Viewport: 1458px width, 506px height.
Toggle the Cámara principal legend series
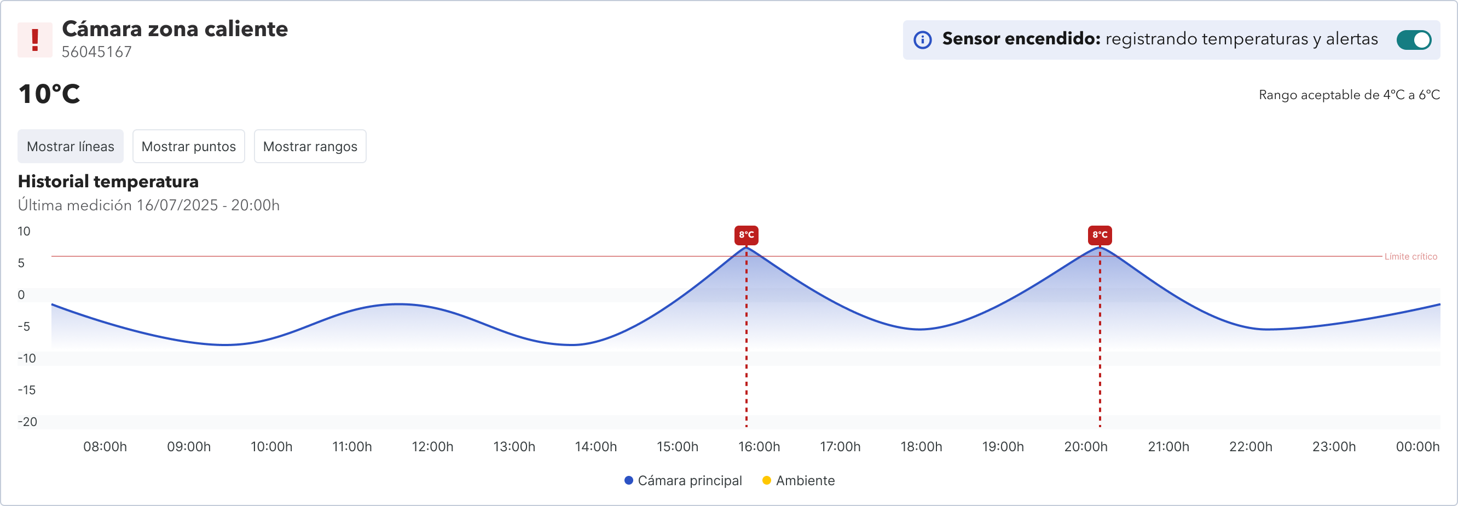pos(690,480)
